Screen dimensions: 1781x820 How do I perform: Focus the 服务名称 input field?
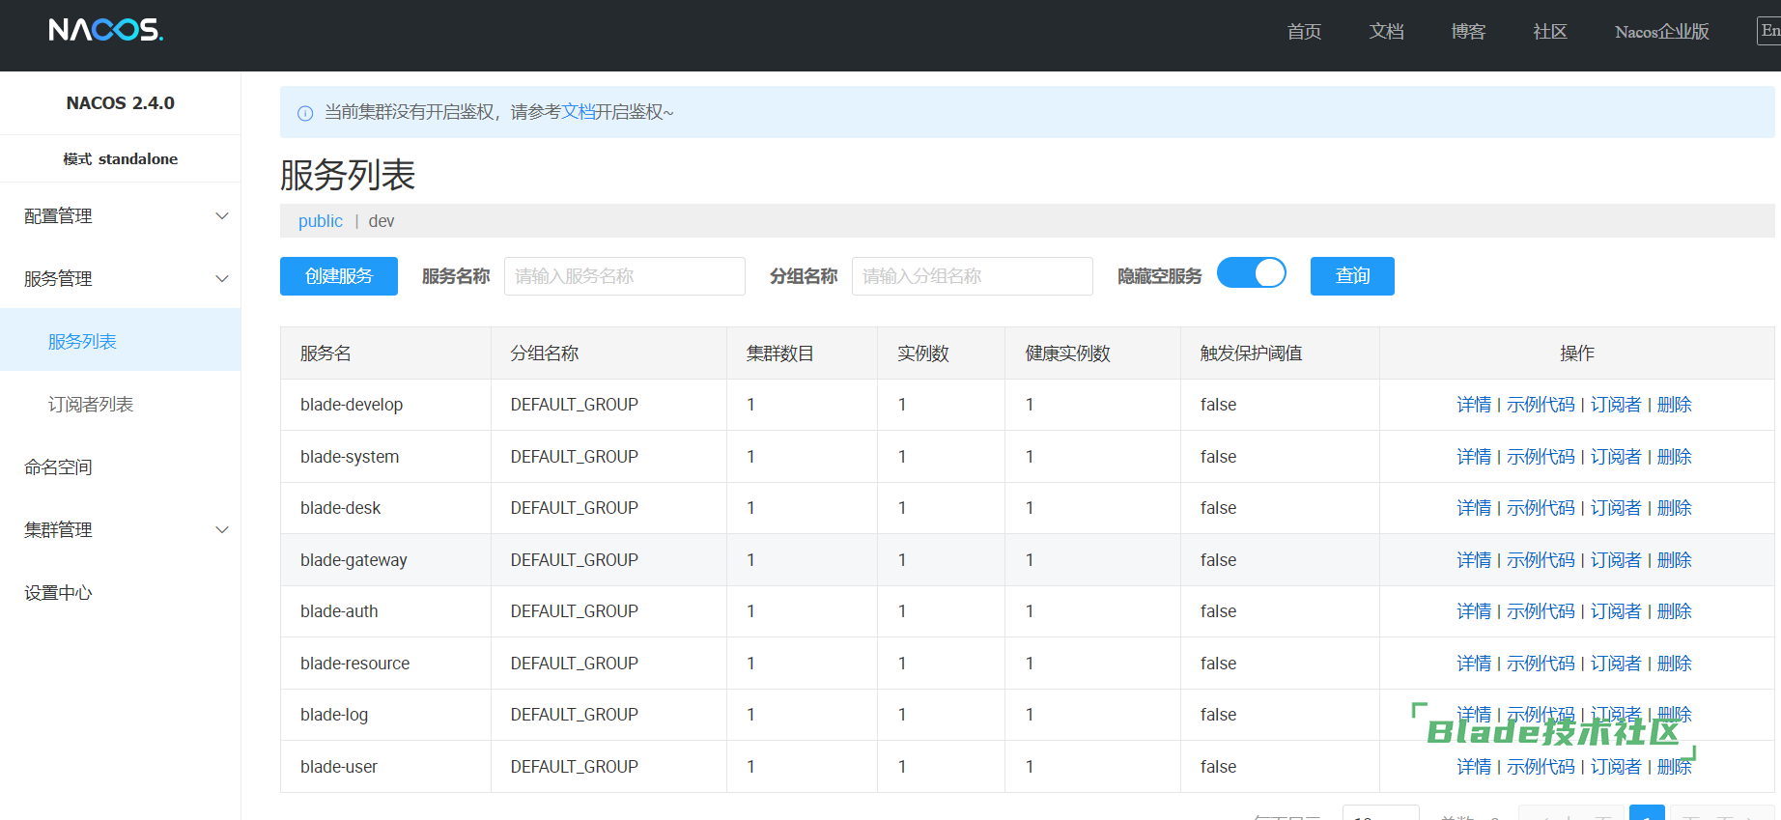pyautogui.click(x=625, y=276)
